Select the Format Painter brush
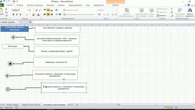The height and width of the screenshot is (110, 195). coord(6,15)
